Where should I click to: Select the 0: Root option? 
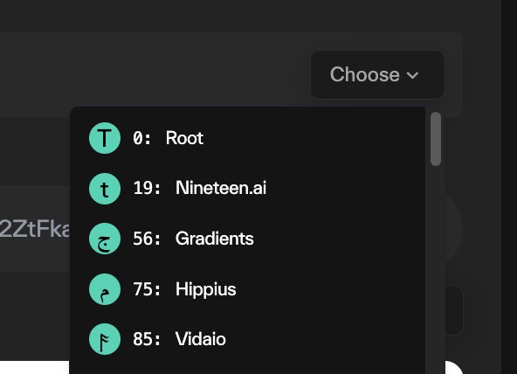[247, 138]
